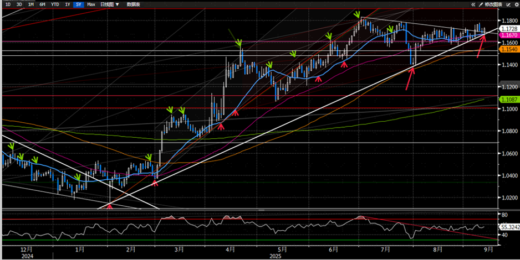The image size is (520, 260).
Task: Grab the pane divider handle above RSI
Action: tap(261, 210)
